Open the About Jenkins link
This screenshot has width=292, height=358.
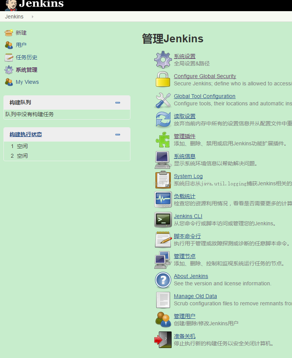[x=191, y=276]
